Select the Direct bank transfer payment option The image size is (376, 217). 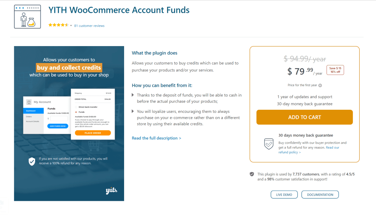(76, 107)
